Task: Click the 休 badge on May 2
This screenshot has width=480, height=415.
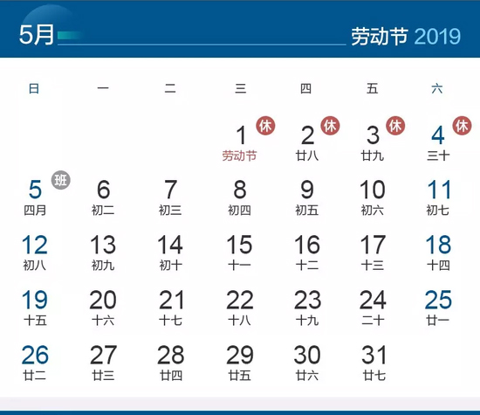Action: point(330,126)
